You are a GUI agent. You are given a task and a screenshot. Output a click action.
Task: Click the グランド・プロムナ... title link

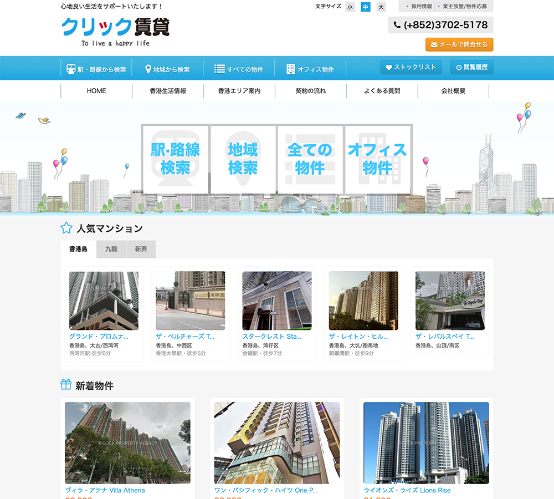[x=99, y=337]
